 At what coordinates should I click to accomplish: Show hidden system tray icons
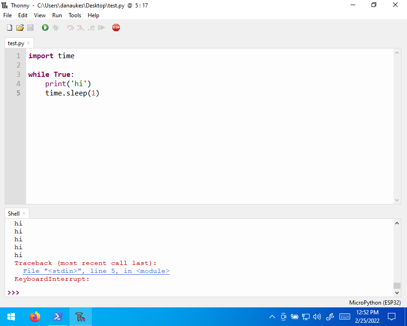272,317
